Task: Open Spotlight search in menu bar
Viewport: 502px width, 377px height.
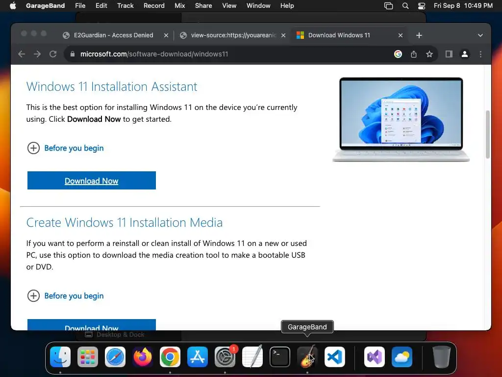Action: point(405,6)
